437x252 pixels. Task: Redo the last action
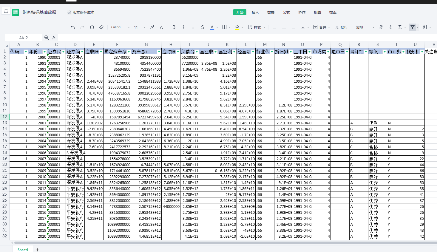[82, 27]
